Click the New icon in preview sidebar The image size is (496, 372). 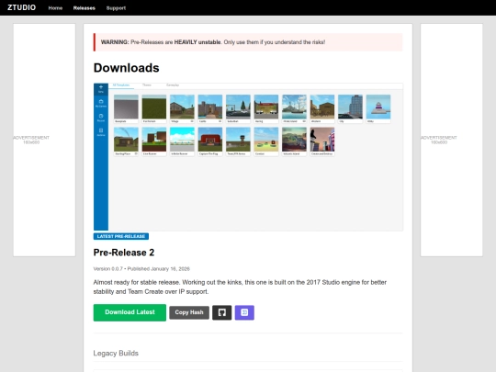click(101, 88)
